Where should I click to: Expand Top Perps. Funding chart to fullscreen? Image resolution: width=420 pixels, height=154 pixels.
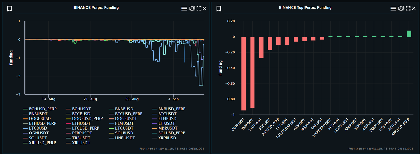[x=407, y=8]
